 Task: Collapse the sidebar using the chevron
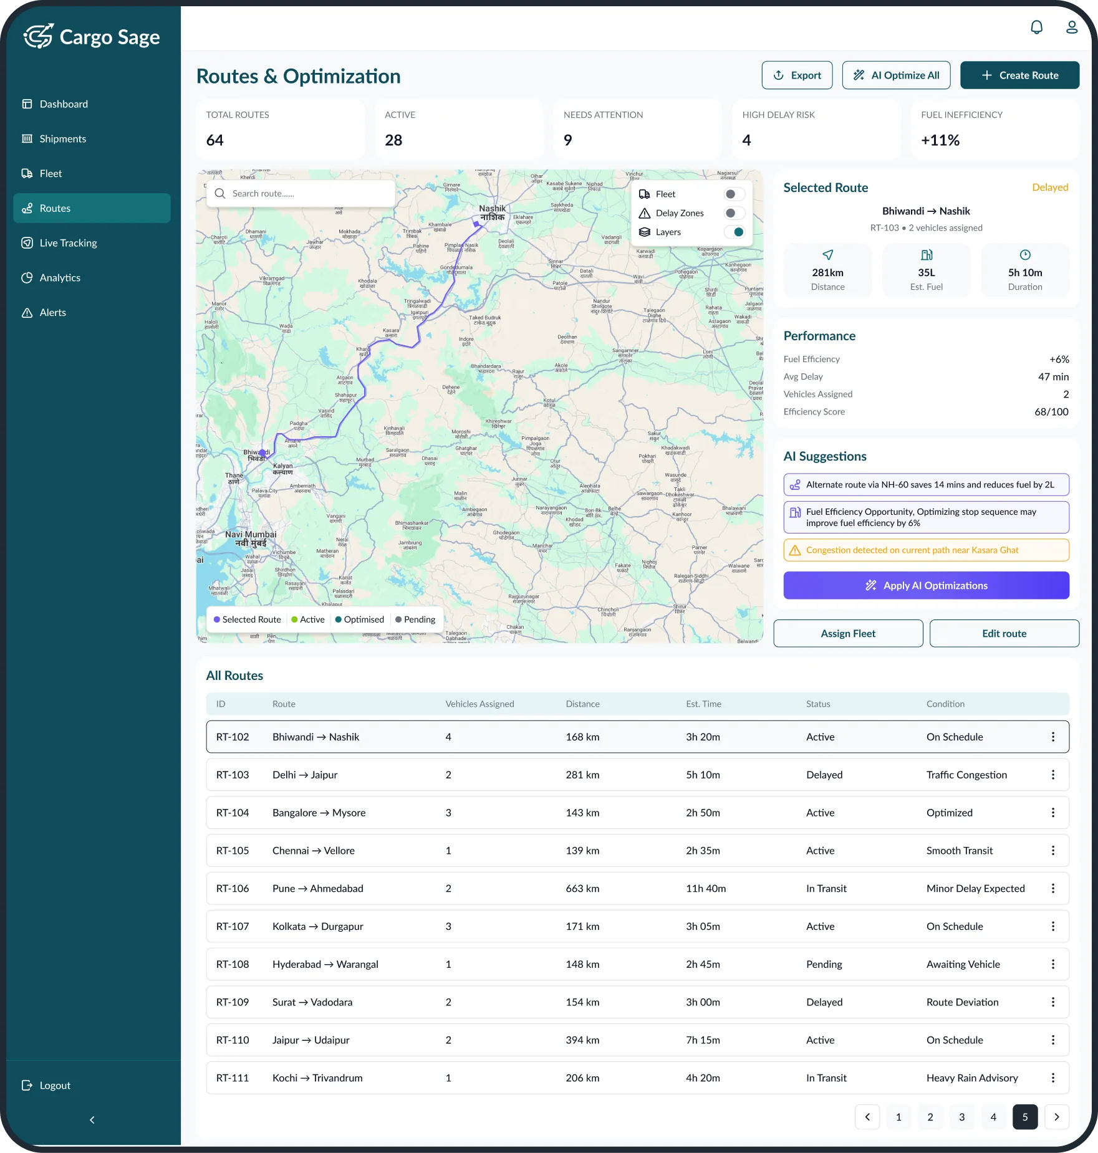(92, 1119)
